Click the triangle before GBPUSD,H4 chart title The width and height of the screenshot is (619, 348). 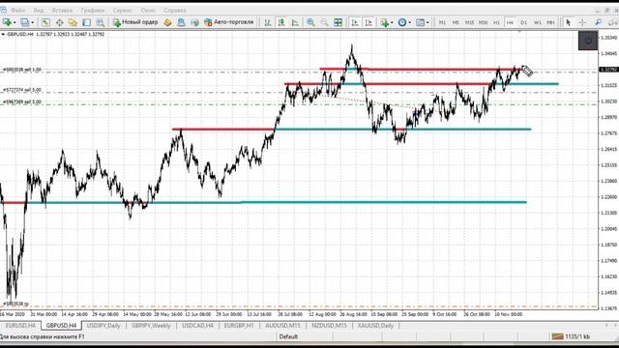3,35
